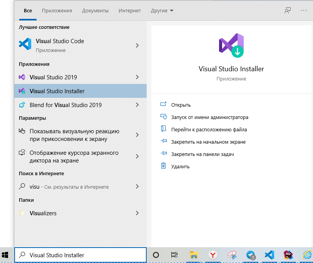Switch to the Приложения tab
Viewport: 313px width, 263px height.
[57, 10]
